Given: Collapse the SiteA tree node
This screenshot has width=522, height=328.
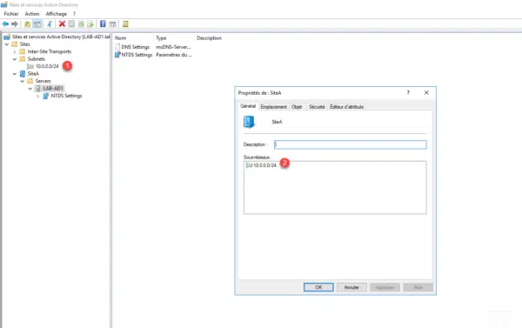Looking at the screenshot, I should 15,74.
